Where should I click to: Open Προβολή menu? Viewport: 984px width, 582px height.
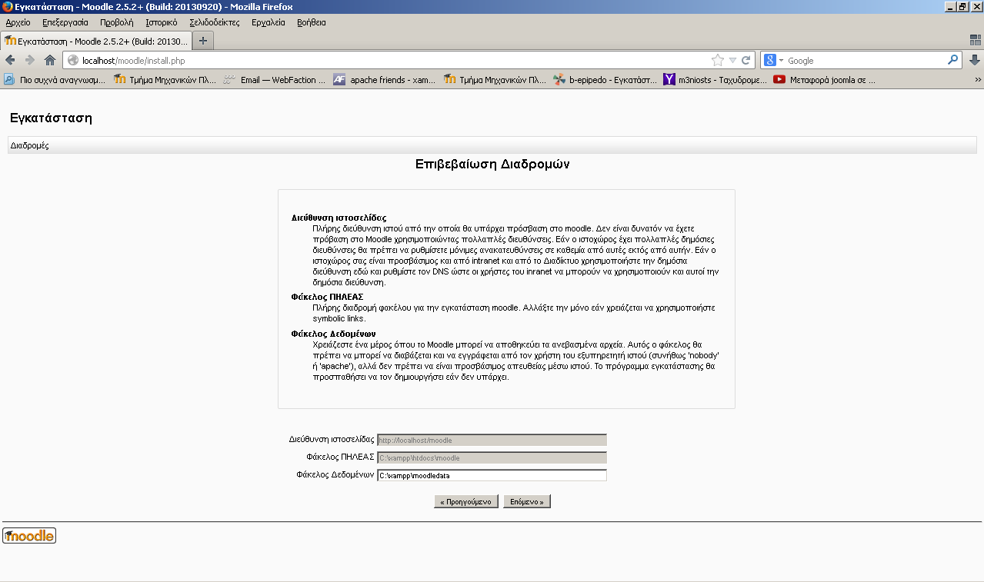(117, 22)
